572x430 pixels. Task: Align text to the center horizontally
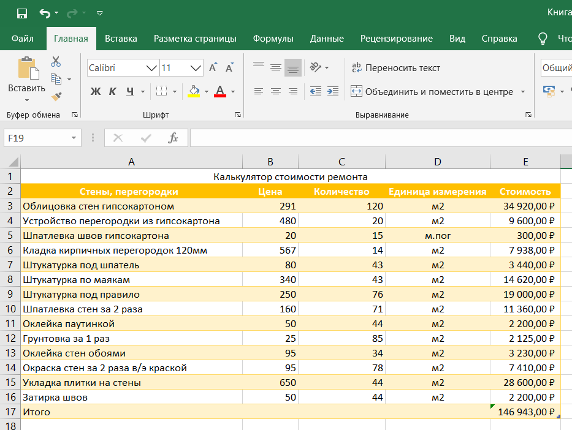tap(276, 91)
